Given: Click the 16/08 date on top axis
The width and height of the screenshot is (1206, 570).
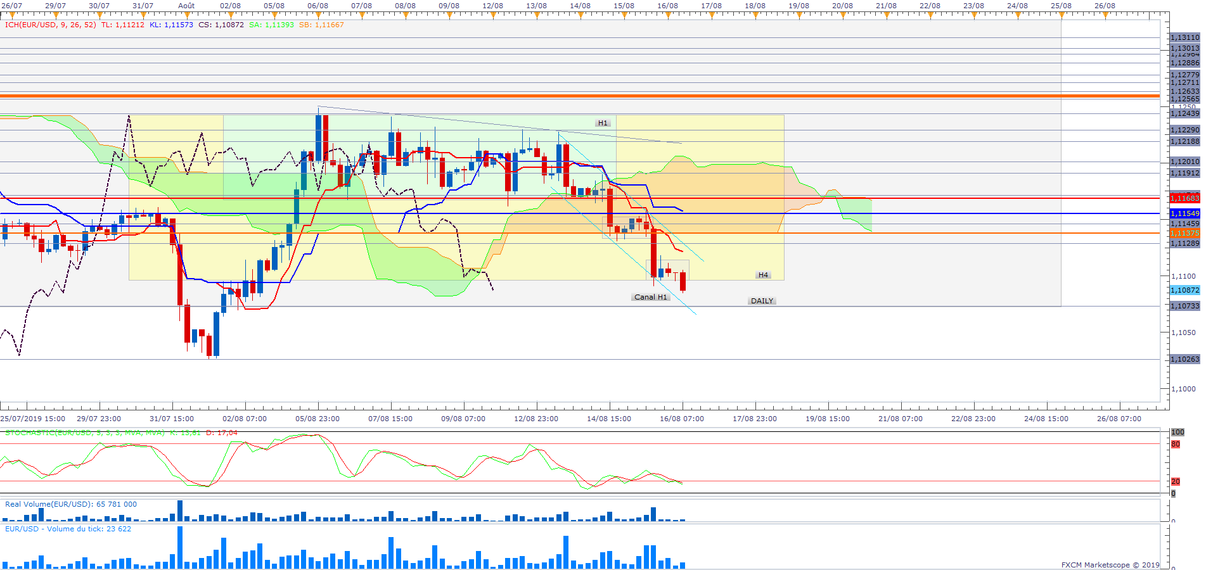Looking at the screenshot, I should [667, 6].
